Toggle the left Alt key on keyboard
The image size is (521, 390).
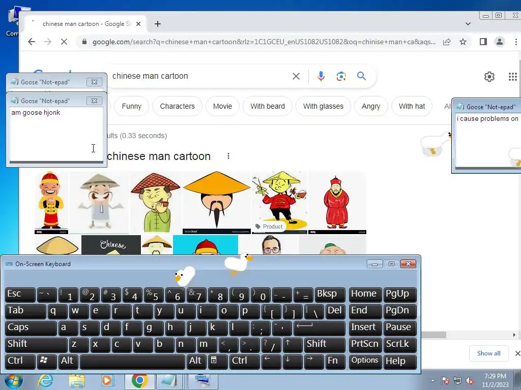pos(69,362)
